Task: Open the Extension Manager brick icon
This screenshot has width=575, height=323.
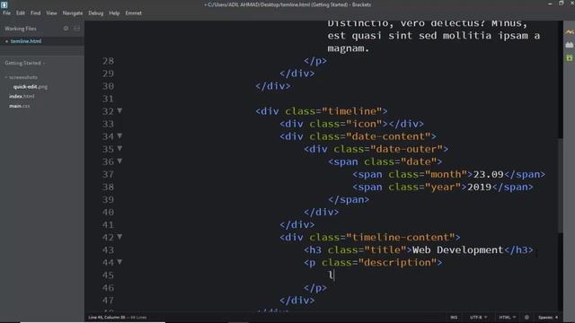Action: pyautogui.click(x=569, y=45)
